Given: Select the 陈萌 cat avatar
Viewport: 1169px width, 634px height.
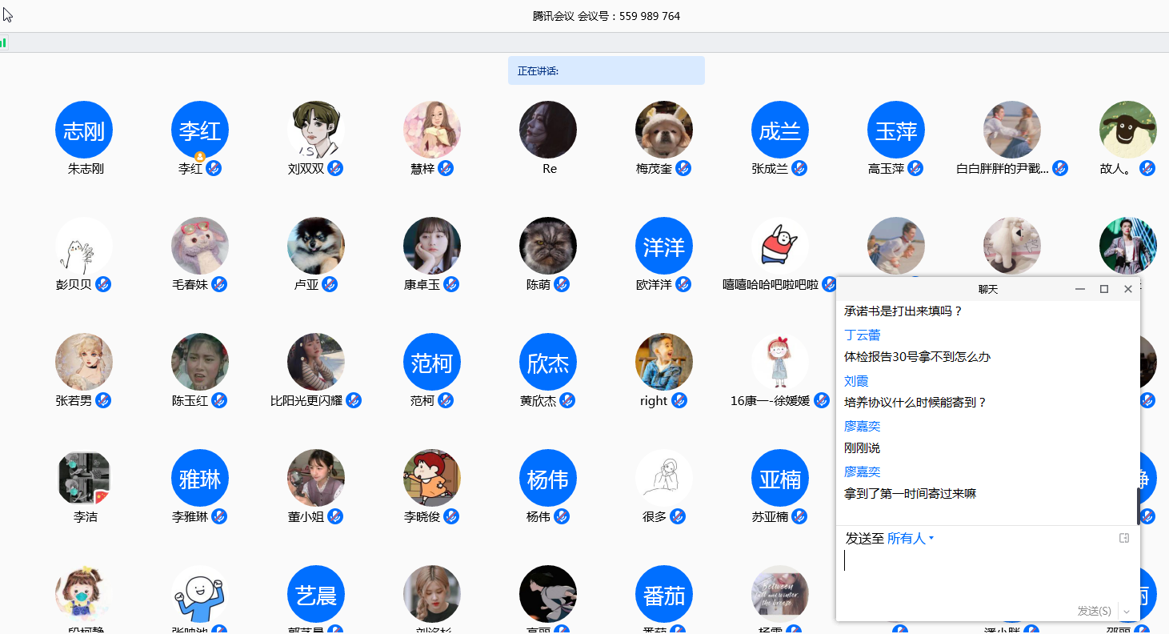Looking at the screenshot, I should tap(548, 246).
